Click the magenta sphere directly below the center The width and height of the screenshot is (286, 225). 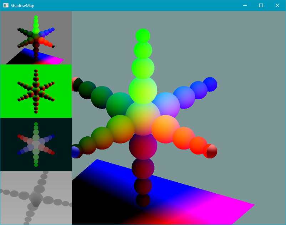click(x=143, y=145)
